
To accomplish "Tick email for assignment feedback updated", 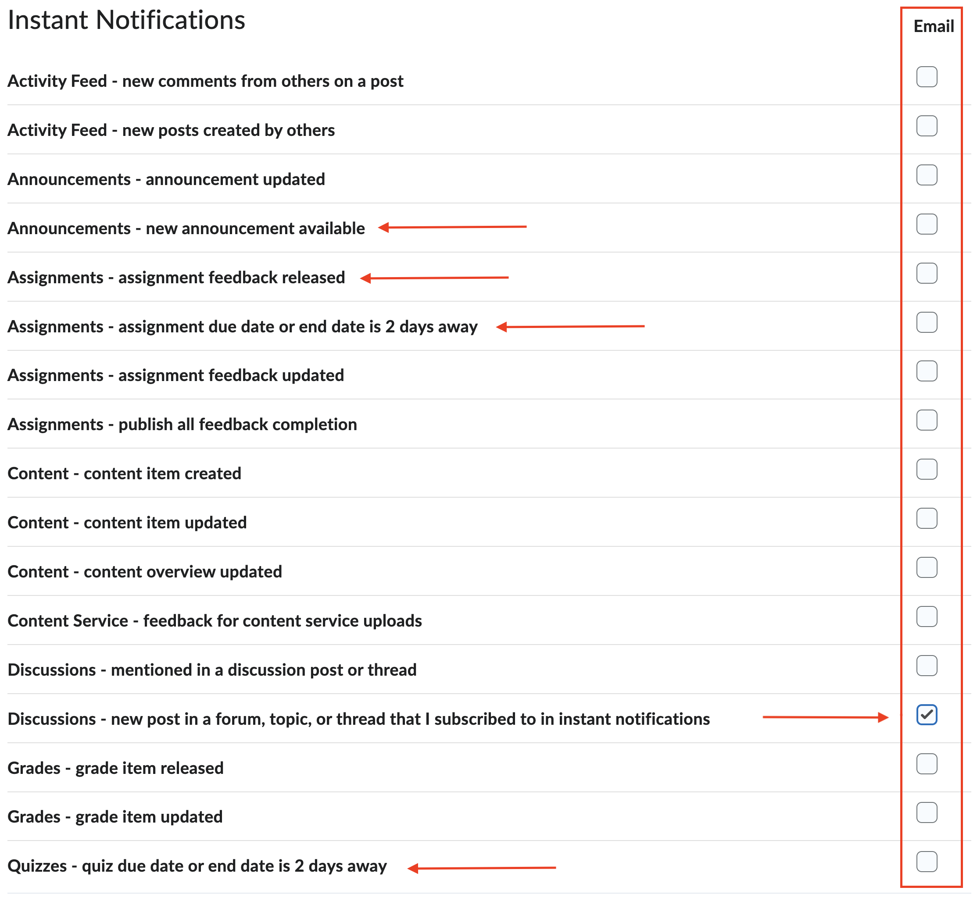I will tap(926, 371).
